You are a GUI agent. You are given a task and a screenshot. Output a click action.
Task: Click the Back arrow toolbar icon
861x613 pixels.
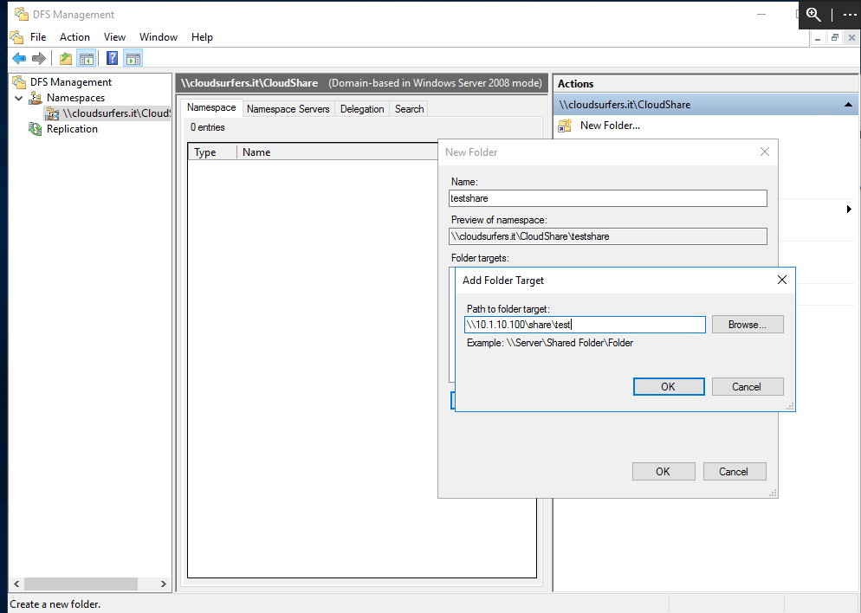click(x=19, y=58)
